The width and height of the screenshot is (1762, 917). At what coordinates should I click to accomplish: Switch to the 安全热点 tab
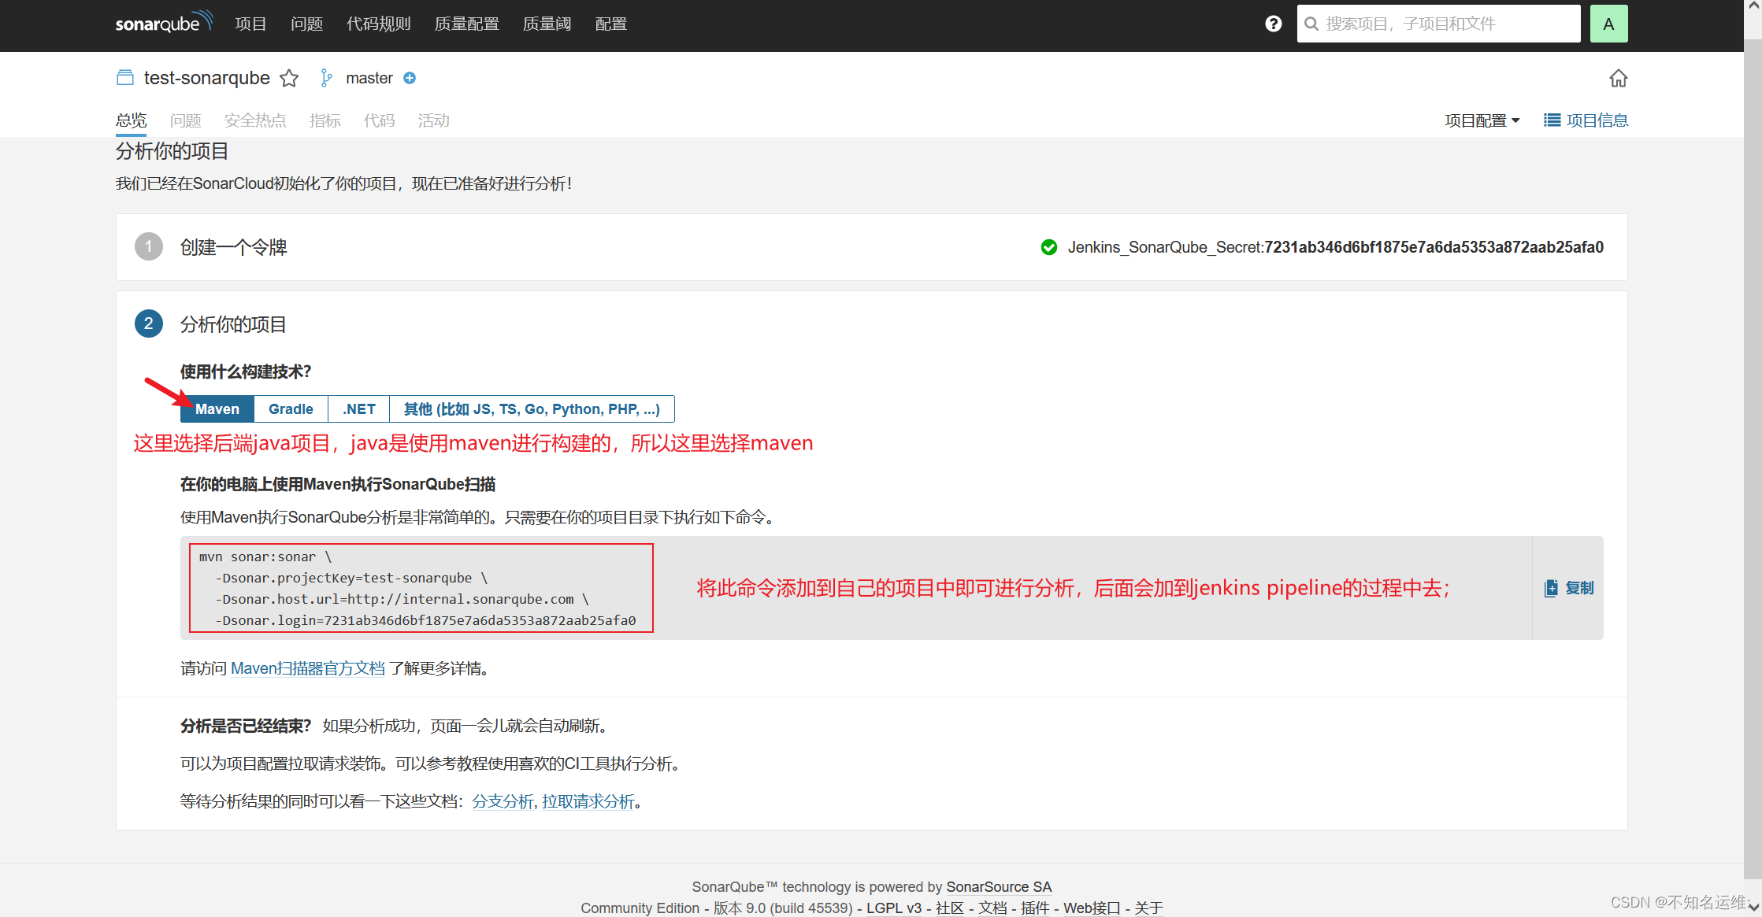[x=255, y=120]
